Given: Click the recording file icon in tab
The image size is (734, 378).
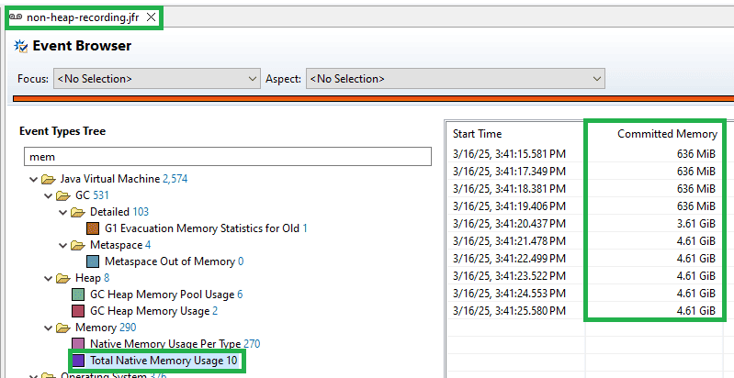Looking at the screenshot, I should pos(17,17).
